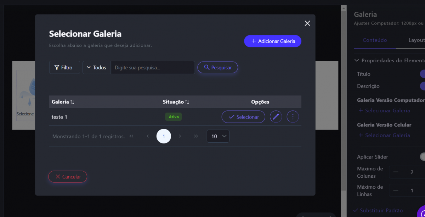425x217 pixels.
Task: Go to the previous page arrow
Action: click(x=148, y=136)
